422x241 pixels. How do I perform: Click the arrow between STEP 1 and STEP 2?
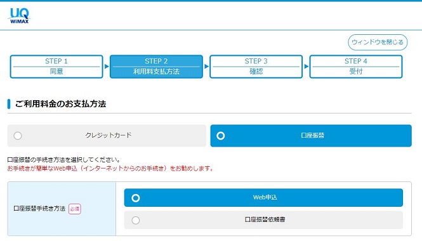(x=107, y=67)
